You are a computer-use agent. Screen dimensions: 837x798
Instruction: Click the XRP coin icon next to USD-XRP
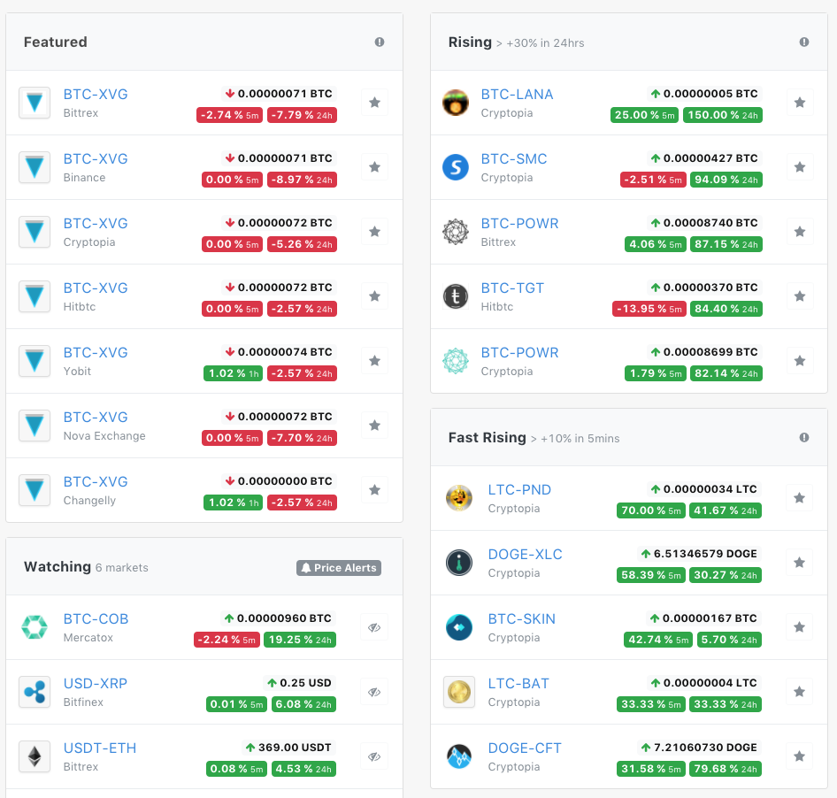tap(35, 692)
